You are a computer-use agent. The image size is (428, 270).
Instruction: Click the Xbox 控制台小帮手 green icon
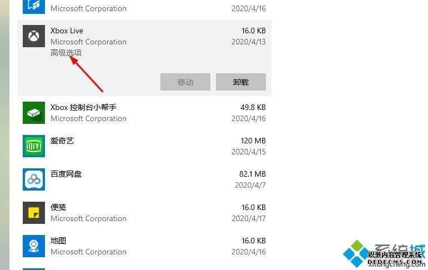tap(33, 113)
